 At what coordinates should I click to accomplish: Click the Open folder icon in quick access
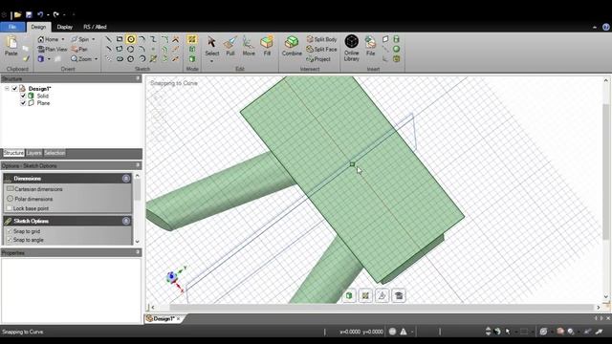[x=17, y=15]
